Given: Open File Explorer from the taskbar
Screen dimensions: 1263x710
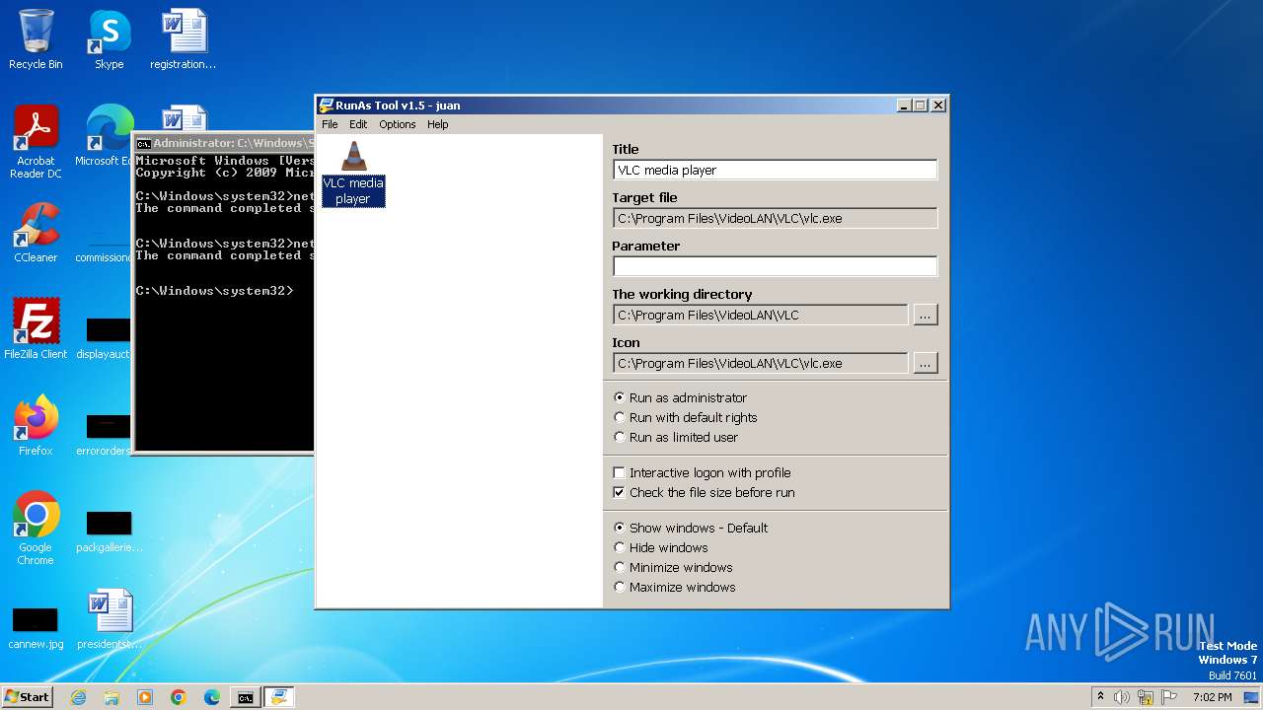Looking at the screenshot, I should click(111, 697).
